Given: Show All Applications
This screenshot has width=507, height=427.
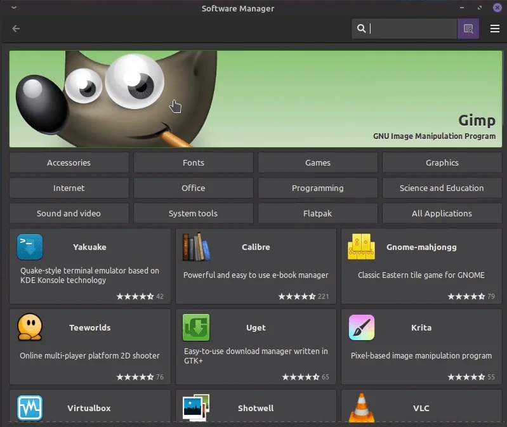Looking at the screenshot, I should click(x=442, y=213).
